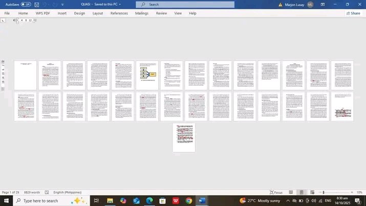Click the Word taskbar icon
Viewport: 366px width, 206px height.
click(x=202, y=201)
